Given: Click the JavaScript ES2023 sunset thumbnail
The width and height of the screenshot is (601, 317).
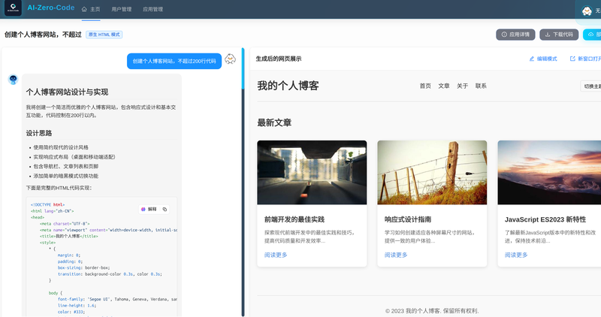Looking at the screenshot, I should click(x=549, y=172).
